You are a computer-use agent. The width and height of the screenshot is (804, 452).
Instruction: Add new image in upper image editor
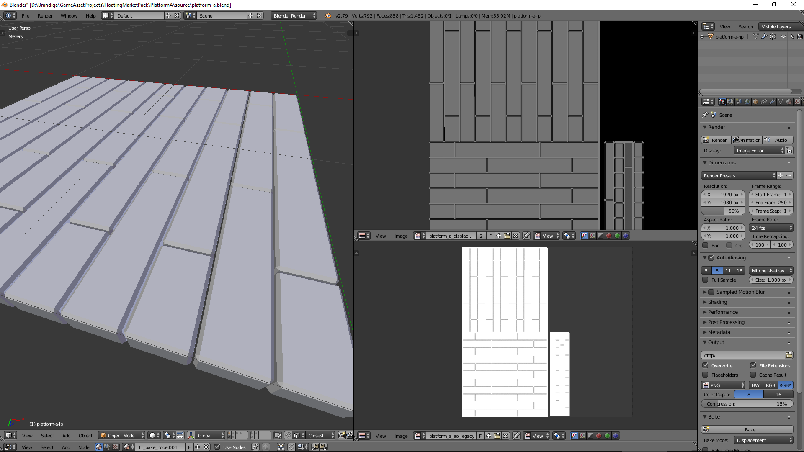(499, 236)
